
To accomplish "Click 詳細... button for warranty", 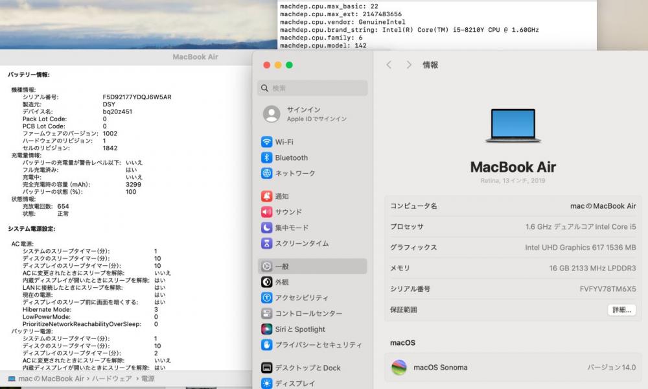I will pyautogui.click(x=621, y=310).
